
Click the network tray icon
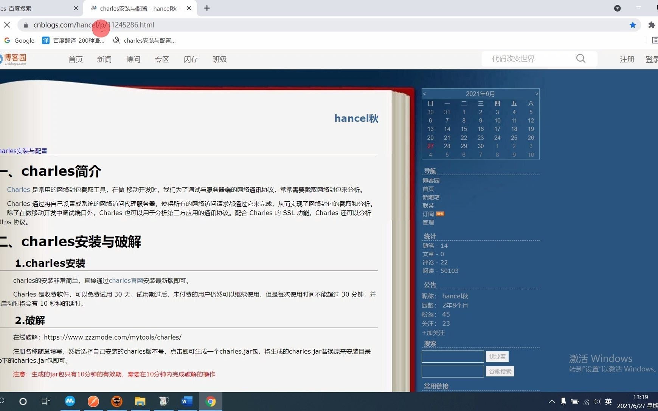[586, 402]
